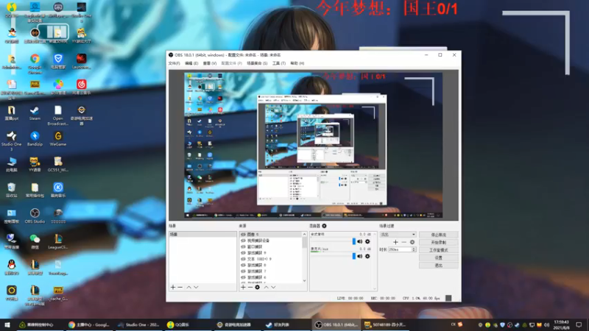The image size is (589, 331).
Task: Toggle visibility of the 图像 5 source
Action: [x=243, y=235]
